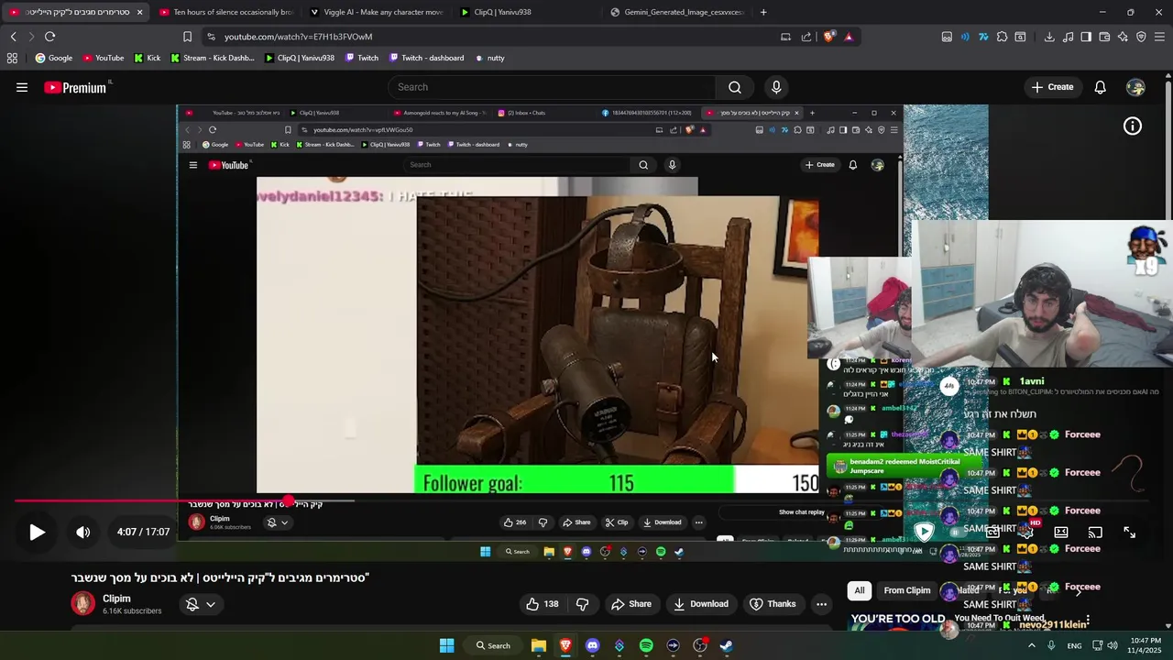Select the All chip filter
Image resolution: width=1173 pixels, height=660 pixels.
(x=859, y=590)
